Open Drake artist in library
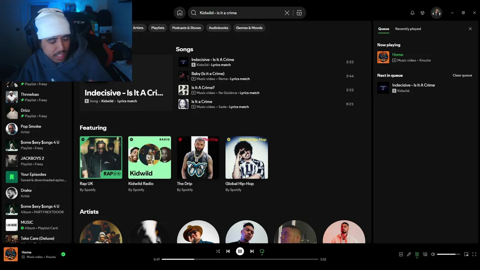Viewport: 480px width, 270px height. pyautogui.click(x=37, y=193)
